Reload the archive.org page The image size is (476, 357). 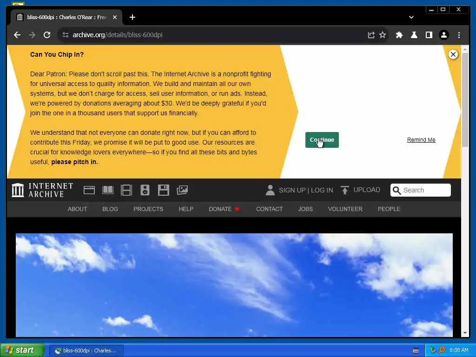pos(47,35)
